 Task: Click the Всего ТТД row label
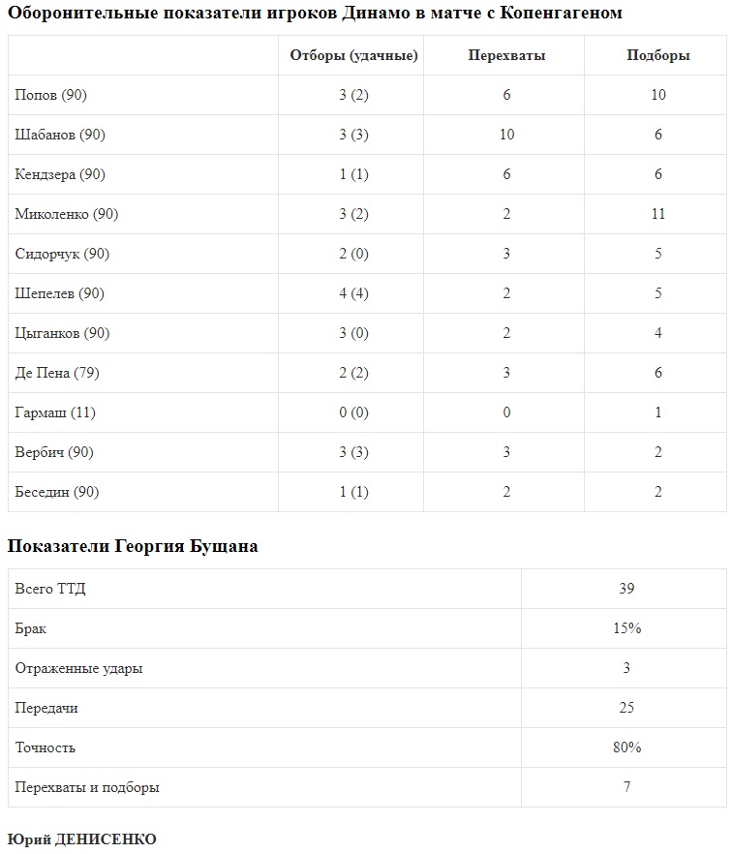[50, 589]
